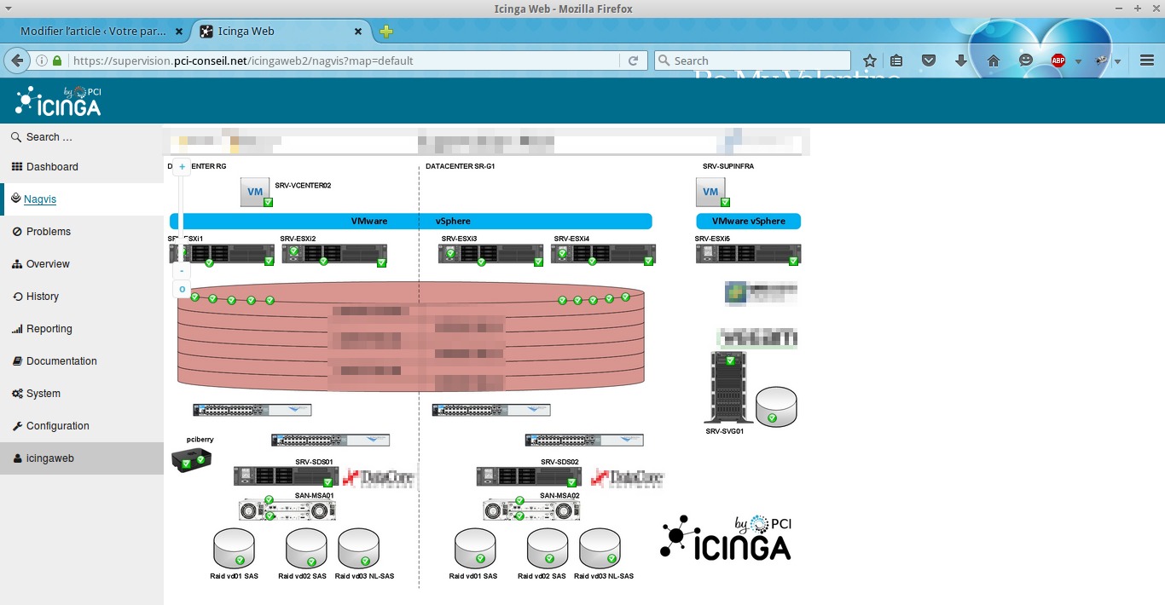The height and width of the screenshot is (605, 1165).
Task: Click the pciberry device icon
Action: coord(191,460)
